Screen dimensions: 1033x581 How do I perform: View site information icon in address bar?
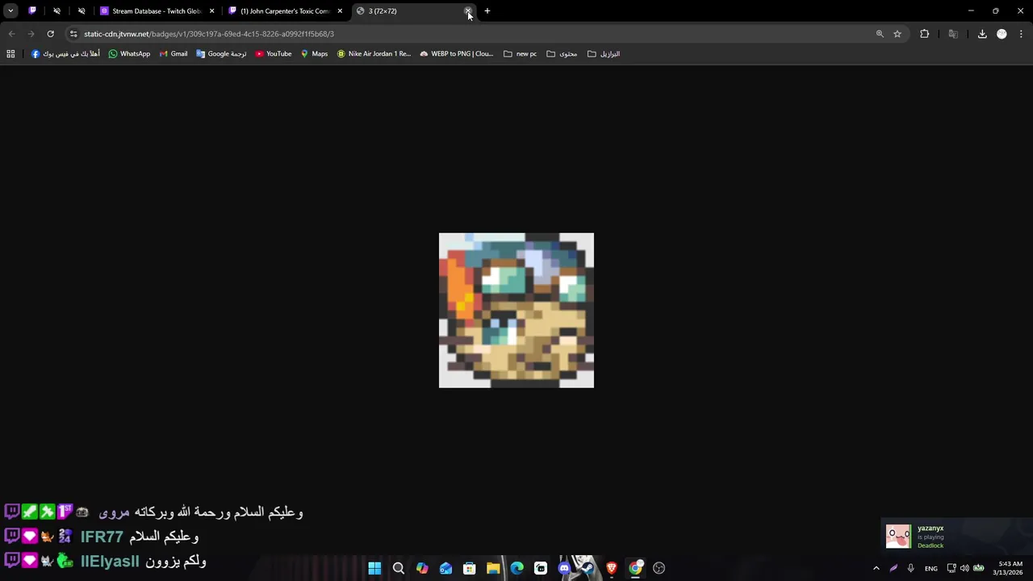pyautogui.click(x=73, y=34)
